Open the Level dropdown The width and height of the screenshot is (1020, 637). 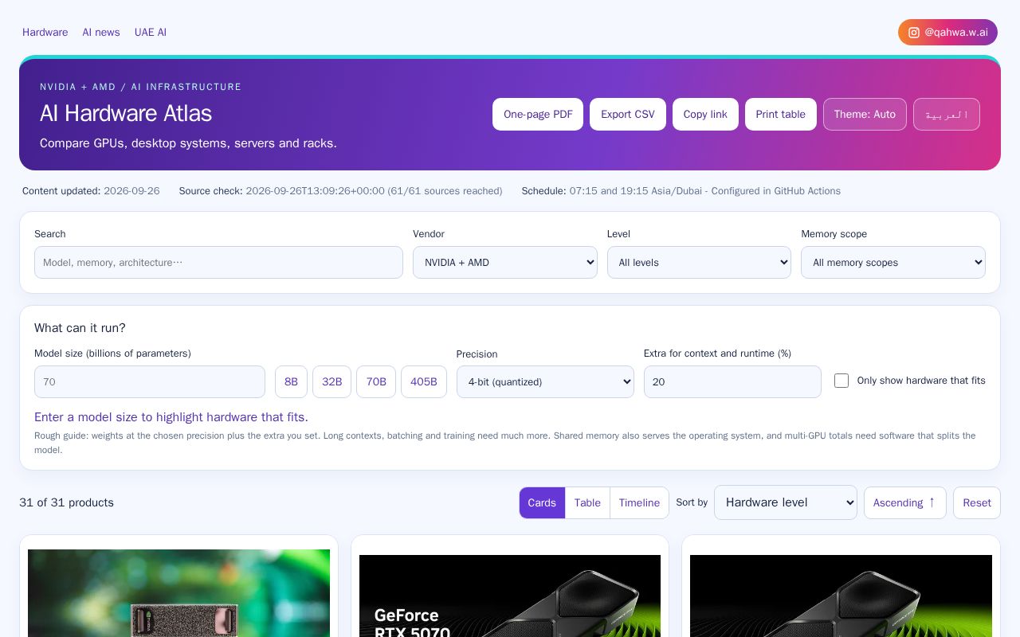click(x=699, y=262)
